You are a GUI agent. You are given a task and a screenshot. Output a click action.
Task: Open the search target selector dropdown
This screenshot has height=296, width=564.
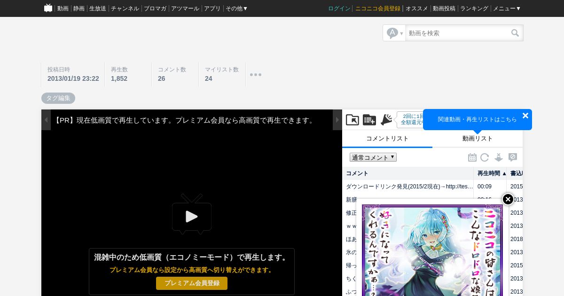(394, 33)
